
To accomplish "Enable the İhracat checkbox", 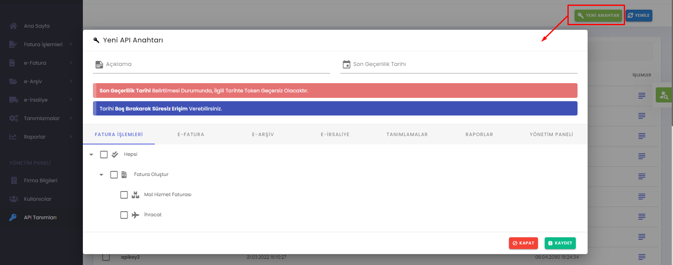I will point(124,215).
